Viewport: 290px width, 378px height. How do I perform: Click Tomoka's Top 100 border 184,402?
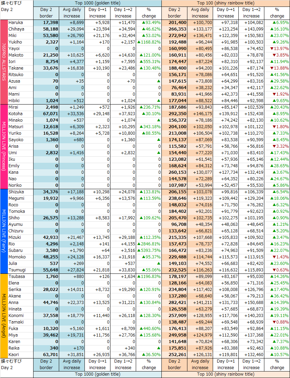pyautogui.click(x=174, y=211)
